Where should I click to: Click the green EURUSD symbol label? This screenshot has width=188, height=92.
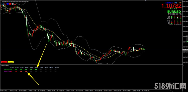[x=174, y=12]
